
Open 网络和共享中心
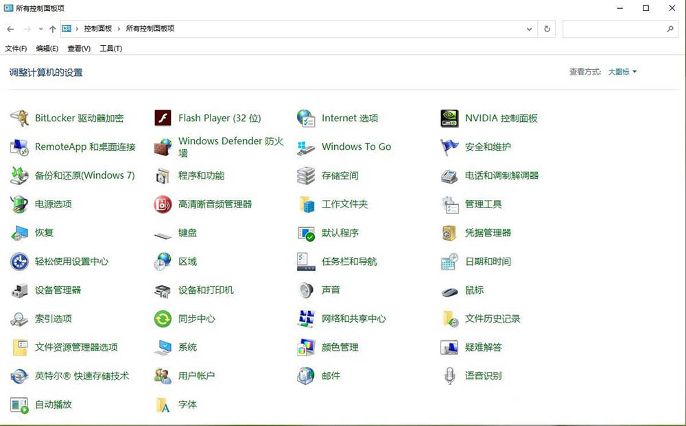pyautogui.click(x=354, y=318)
